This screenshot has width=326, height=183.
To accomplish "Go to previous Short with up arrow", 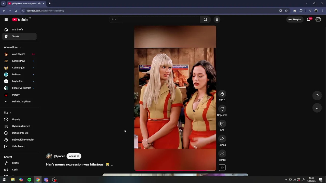I will (317, 96).
